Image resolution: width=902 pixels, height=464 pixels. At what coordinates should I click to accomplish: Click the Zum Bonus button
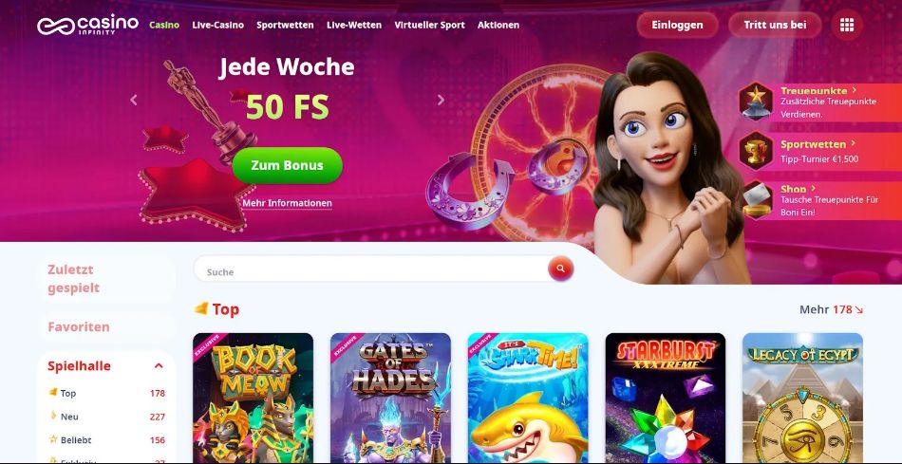point(287,166)
